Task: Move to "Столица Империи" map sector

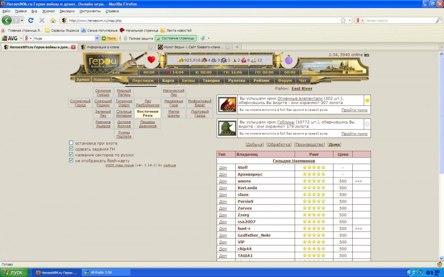Action: (x=124, y=113)
